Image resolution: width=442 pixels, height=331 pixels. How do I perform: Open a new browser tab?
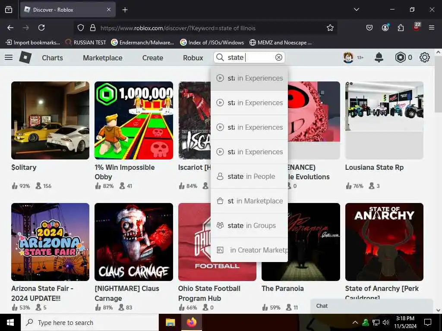pyautogui.click(x=125, y=10)
